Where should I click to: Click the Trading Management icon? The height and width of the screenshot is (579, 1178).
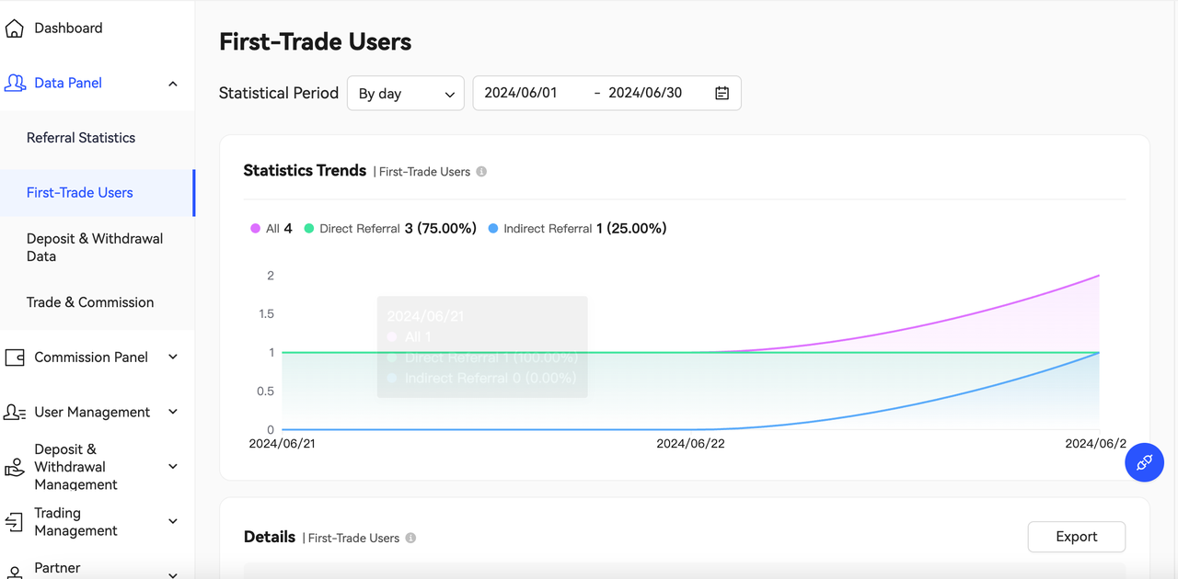tap(15, 522)
